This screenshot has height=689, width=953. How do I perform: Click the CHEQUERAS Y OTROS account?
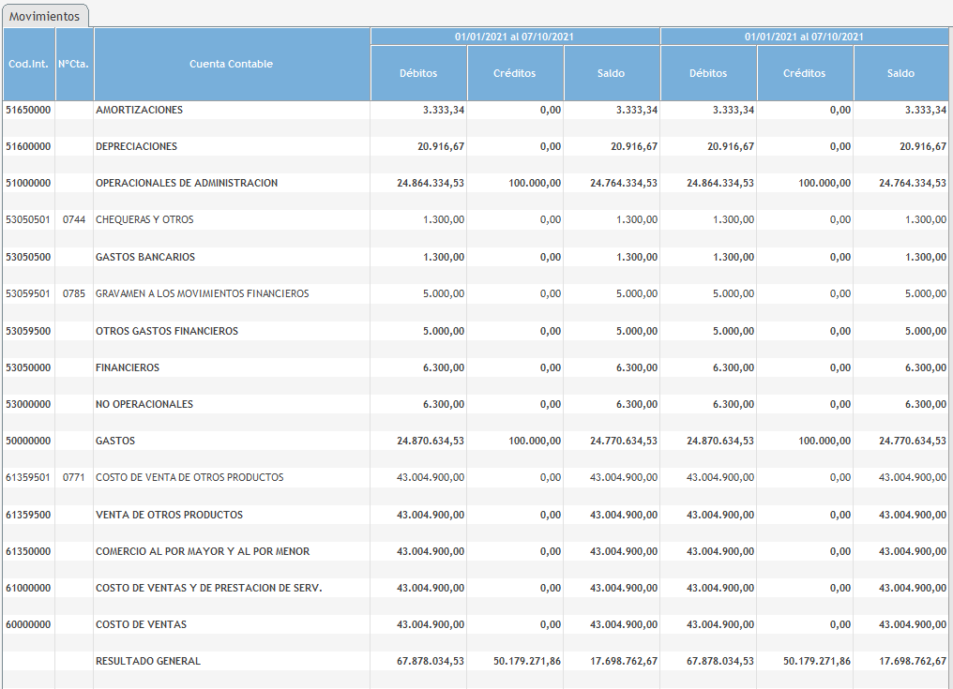point(144,219)
